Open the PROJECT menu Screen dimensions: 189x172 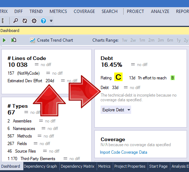(135, 11)
